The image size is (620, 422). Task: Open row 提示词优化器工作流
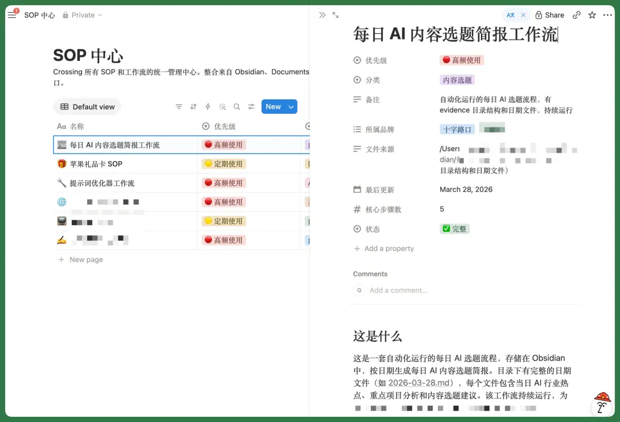(x=102, y=183)
